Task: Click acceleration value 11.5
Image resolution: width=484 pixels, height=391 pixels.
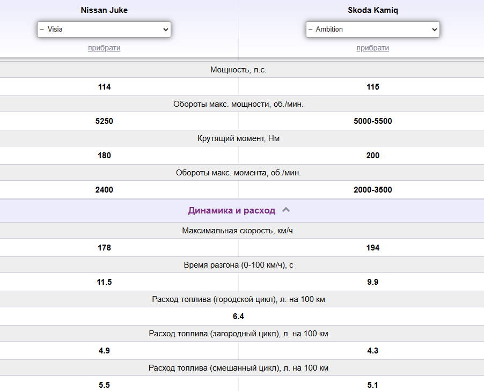Action: click(x=104, y=282)
